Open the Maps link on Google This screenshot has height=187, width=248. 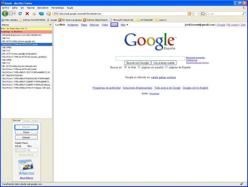[84, 25]
